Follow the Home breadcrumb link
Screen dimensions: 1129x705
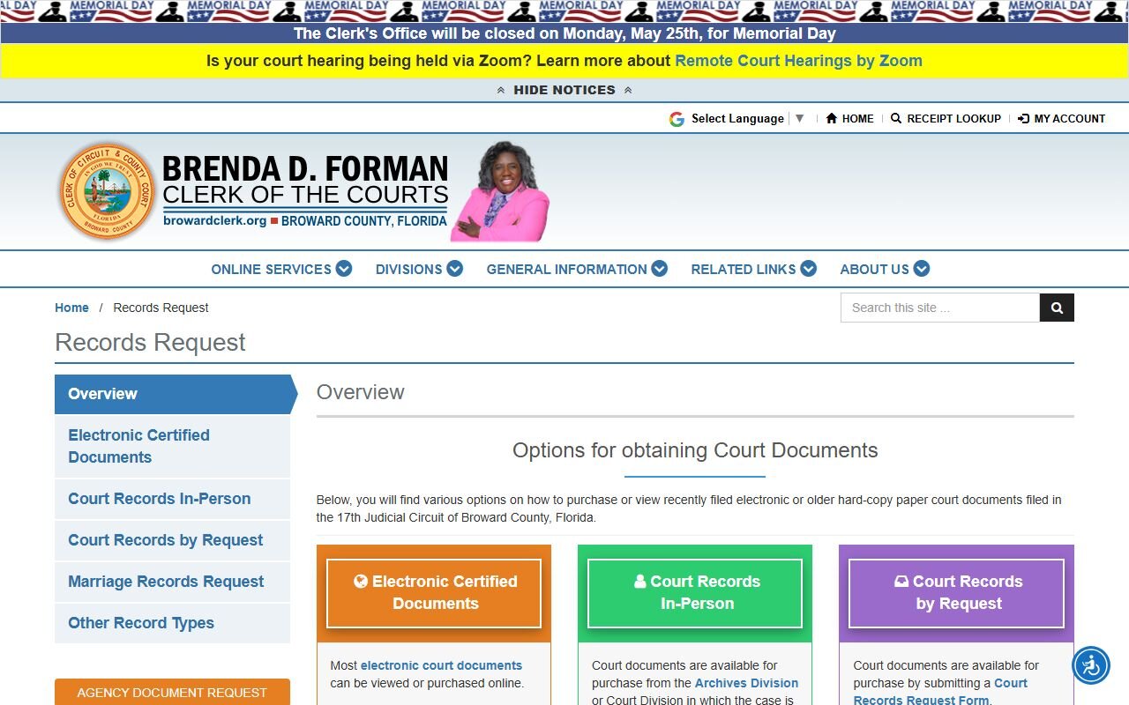click(71, 308)
